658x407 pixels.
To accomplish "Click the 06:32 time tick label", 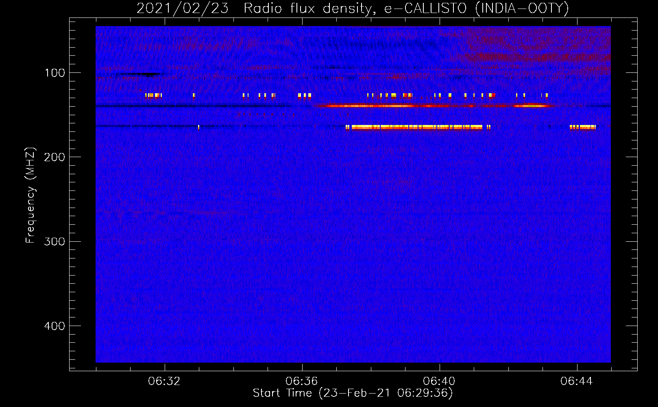I will (x=164, y=381).
